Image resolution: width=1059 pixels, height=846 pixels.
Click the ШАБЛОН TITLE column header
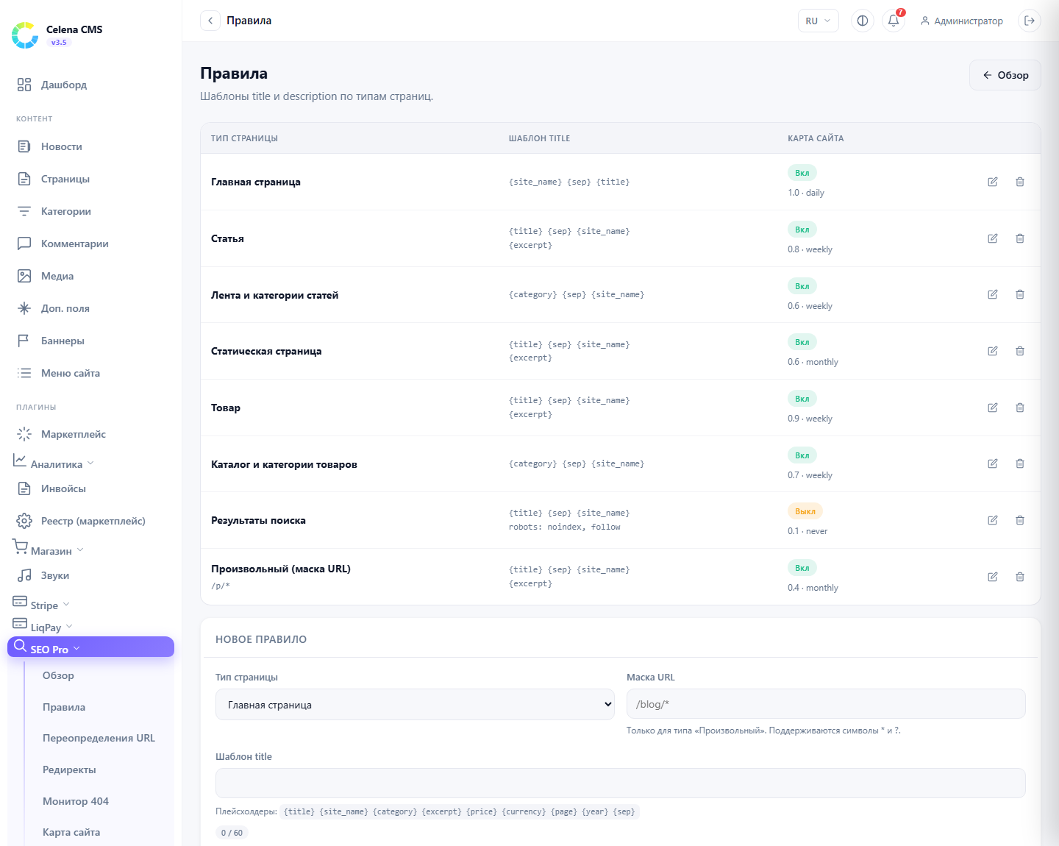539,138
